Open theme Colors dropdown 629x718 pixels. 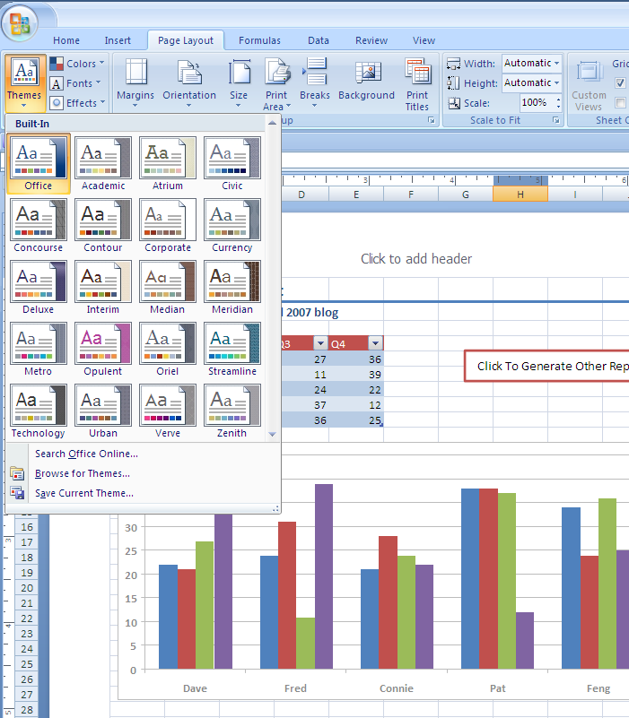point(78,64)
